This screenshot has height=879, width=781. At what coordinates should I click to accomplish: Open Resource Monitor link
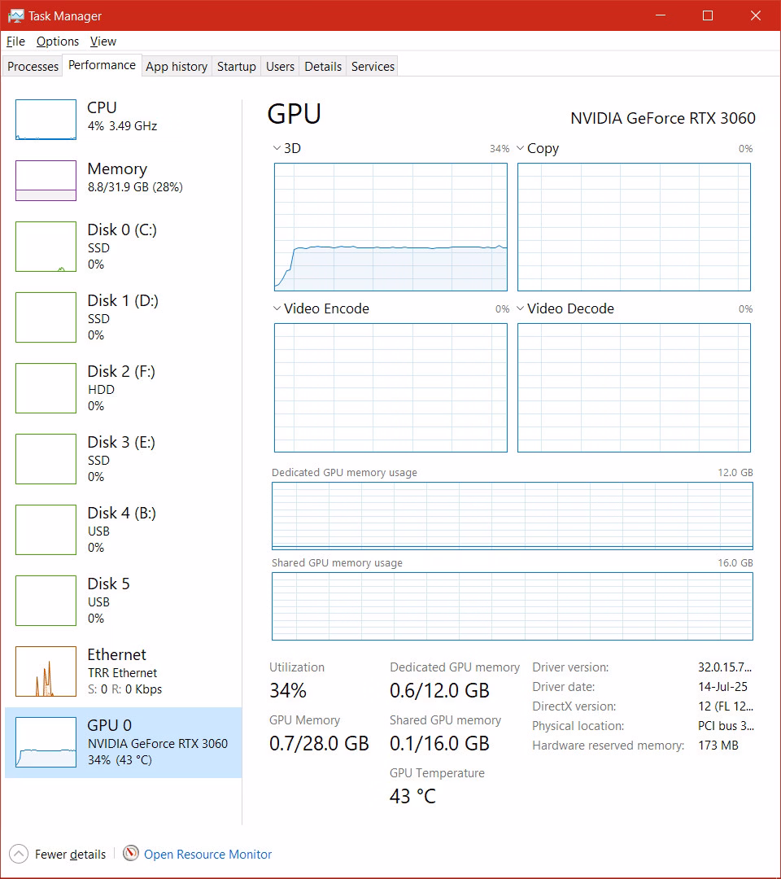coord(207,854)
